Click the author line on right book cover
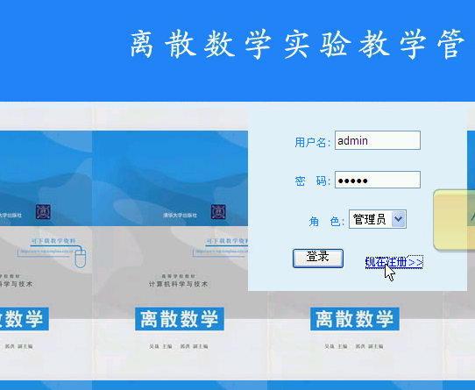The width and height of the screenshot is (475, 390). point(353,346)
